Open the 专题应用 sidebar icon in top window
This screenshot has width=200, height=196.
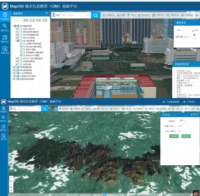point(5,50)
